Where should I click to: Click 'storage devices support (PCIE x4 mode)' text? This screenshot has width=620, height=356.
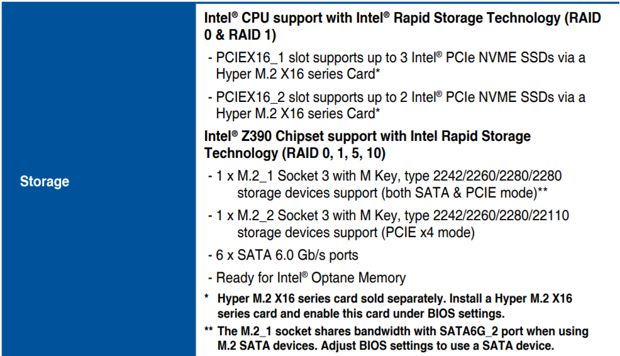click(356, 233)
